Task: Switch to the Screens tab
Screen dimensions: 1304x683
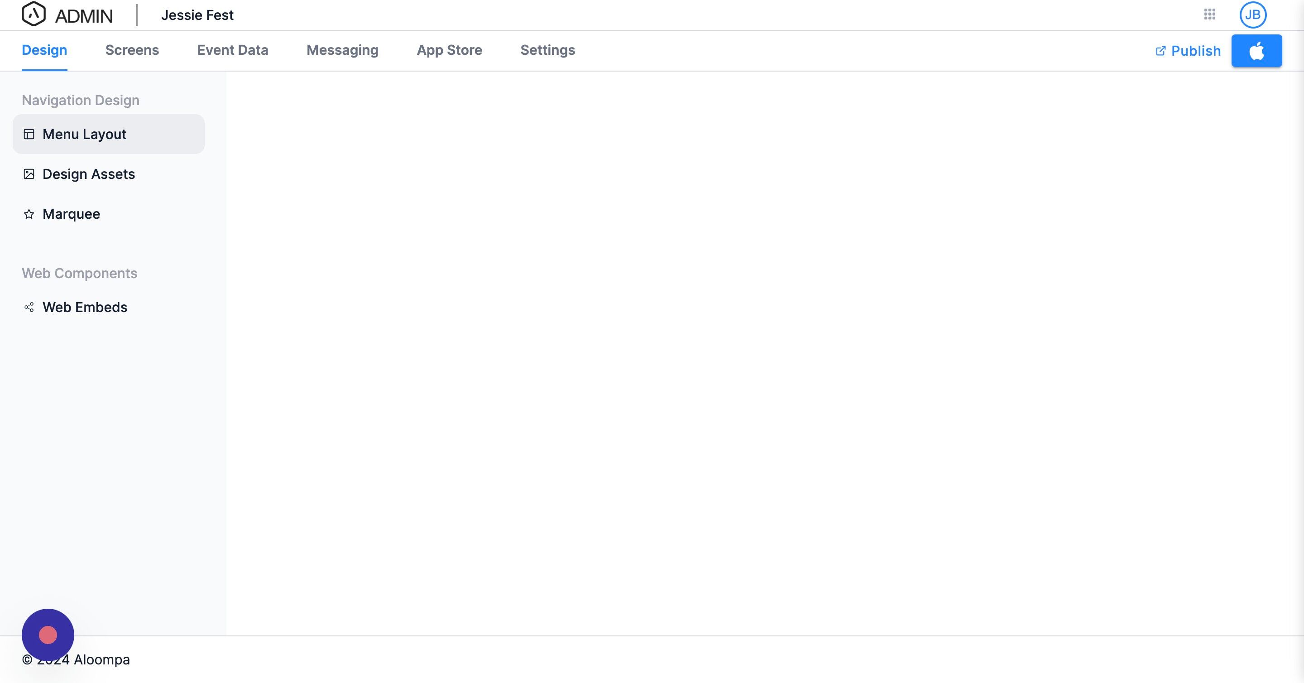Action: coord(132,50)
